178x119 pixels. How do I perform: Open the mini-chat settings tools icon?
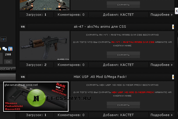tap(10, 49)
